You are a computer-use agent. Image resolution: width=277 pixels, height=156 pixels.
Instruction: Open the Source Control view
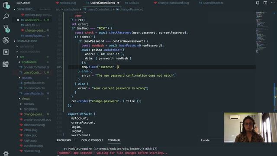coord(6,28)
